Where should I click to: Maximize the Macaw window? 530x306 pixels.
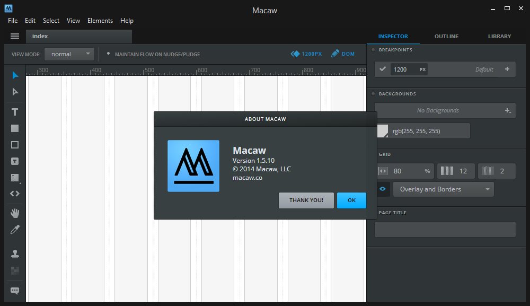click(x=507, y=8)
